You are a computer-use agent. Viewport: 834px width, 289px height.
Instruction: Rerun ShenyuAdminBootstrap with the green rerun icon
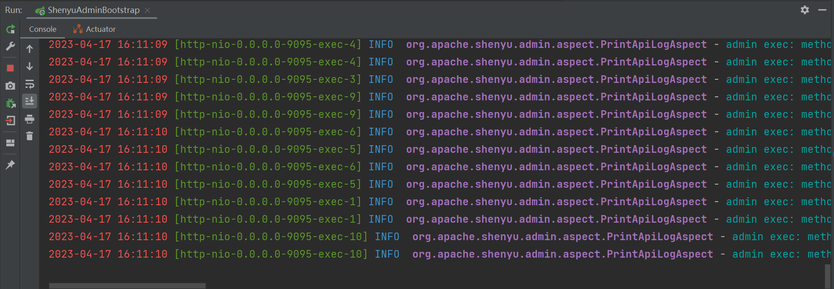[10, 30]
